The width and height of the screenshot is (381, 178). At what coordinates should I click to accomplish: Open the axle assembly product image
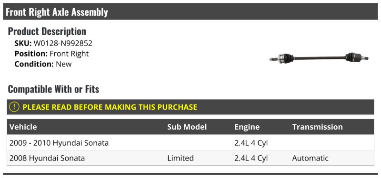(319, 58)
